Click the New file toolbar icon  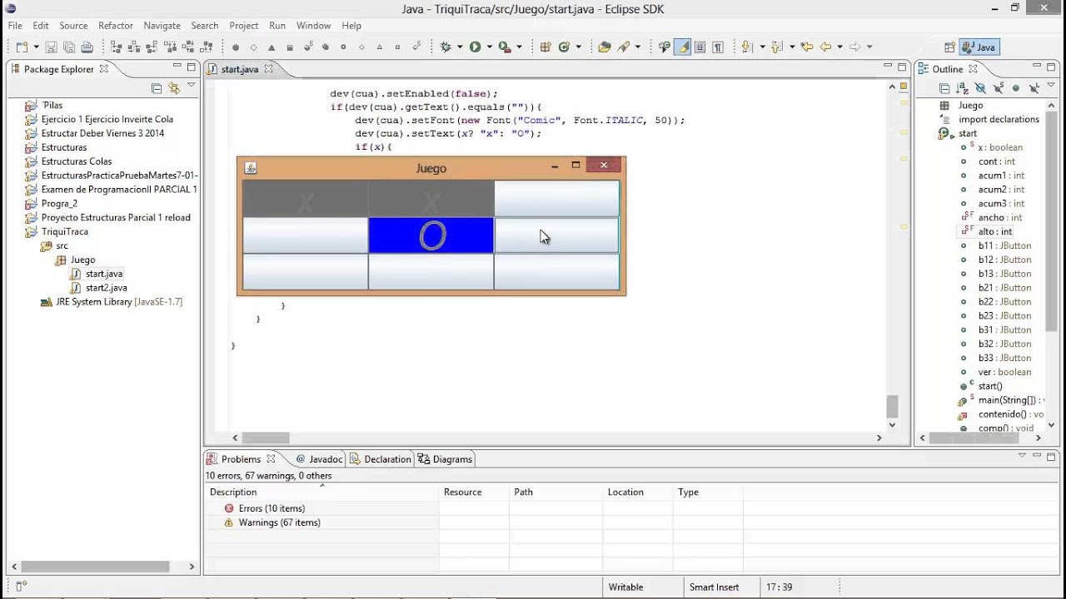pyautogui.click(x=21, y=47)
